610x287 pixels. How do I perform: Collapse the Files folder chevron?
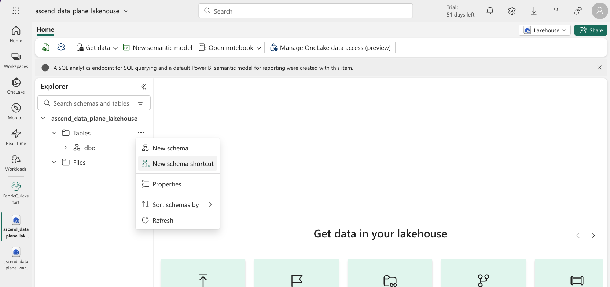pos(54,162)
